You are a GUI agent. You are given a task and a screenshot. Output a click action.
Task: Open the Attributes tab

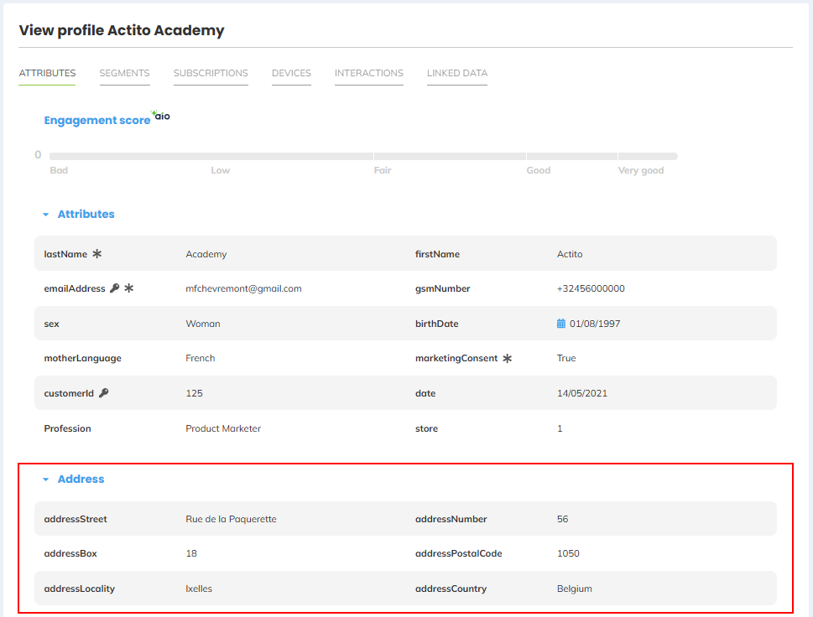[47, 73]
